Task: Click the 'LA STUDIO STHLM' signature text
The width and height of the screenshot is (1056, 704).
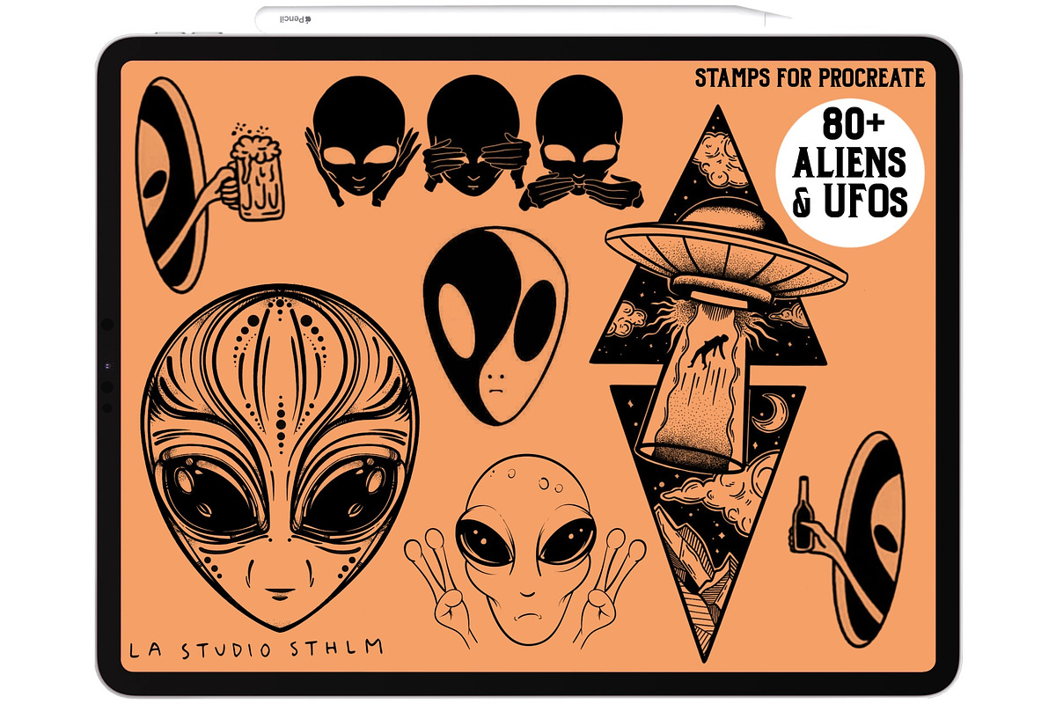Action: [x=255, y=649]
